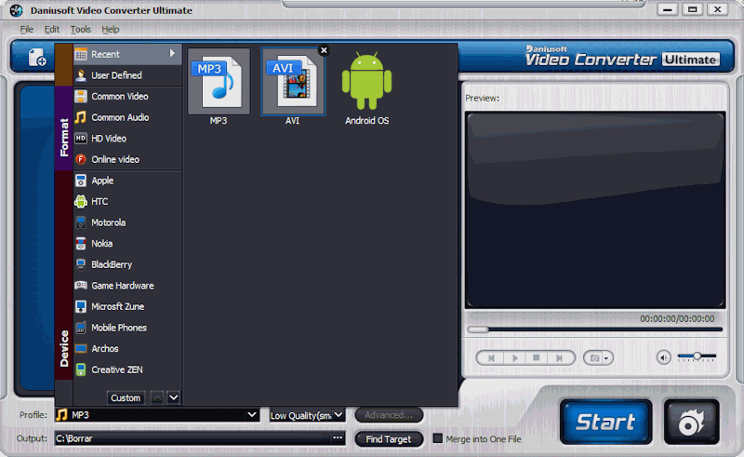Click the disc burn icon button
The height and width of the screenshot is (457, 744).
691,422
